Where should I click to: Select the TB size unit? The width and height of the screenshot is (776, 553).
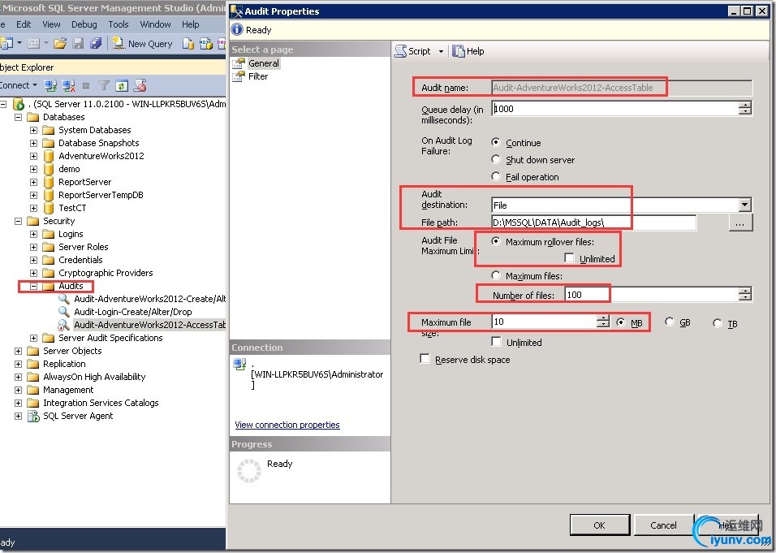click(718, 323)
